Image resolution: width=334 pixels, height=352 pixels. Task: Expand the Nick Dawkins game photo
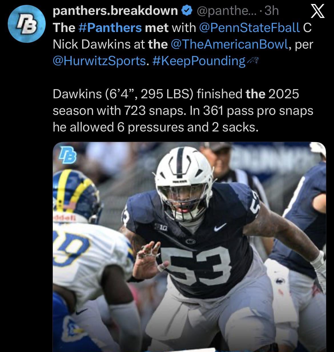point(189,247)
